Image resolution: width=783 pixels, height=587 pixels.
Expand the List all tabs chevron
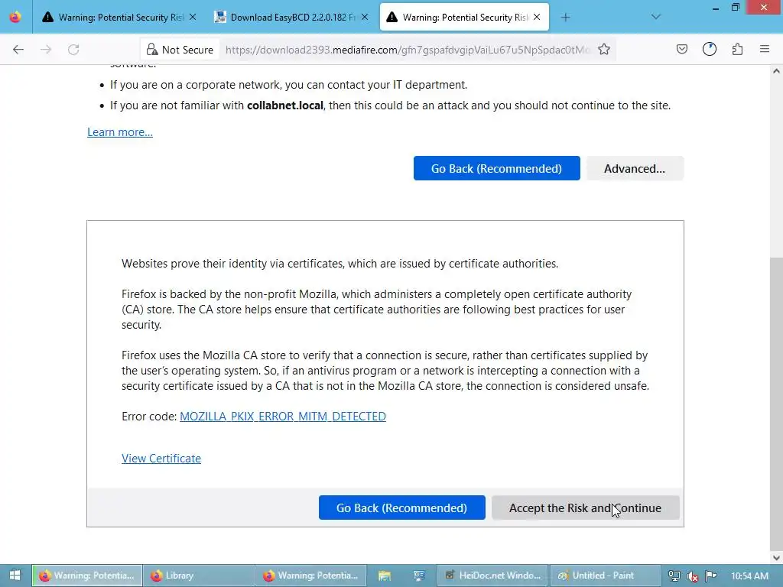[x=656, y=17]
